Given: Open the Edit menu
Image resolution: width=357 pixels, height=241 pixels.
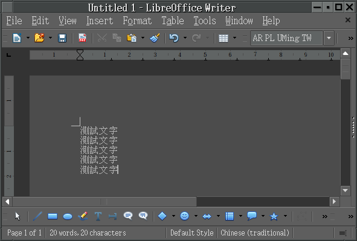Looking at the screenshot, I should tap(40, 21).
